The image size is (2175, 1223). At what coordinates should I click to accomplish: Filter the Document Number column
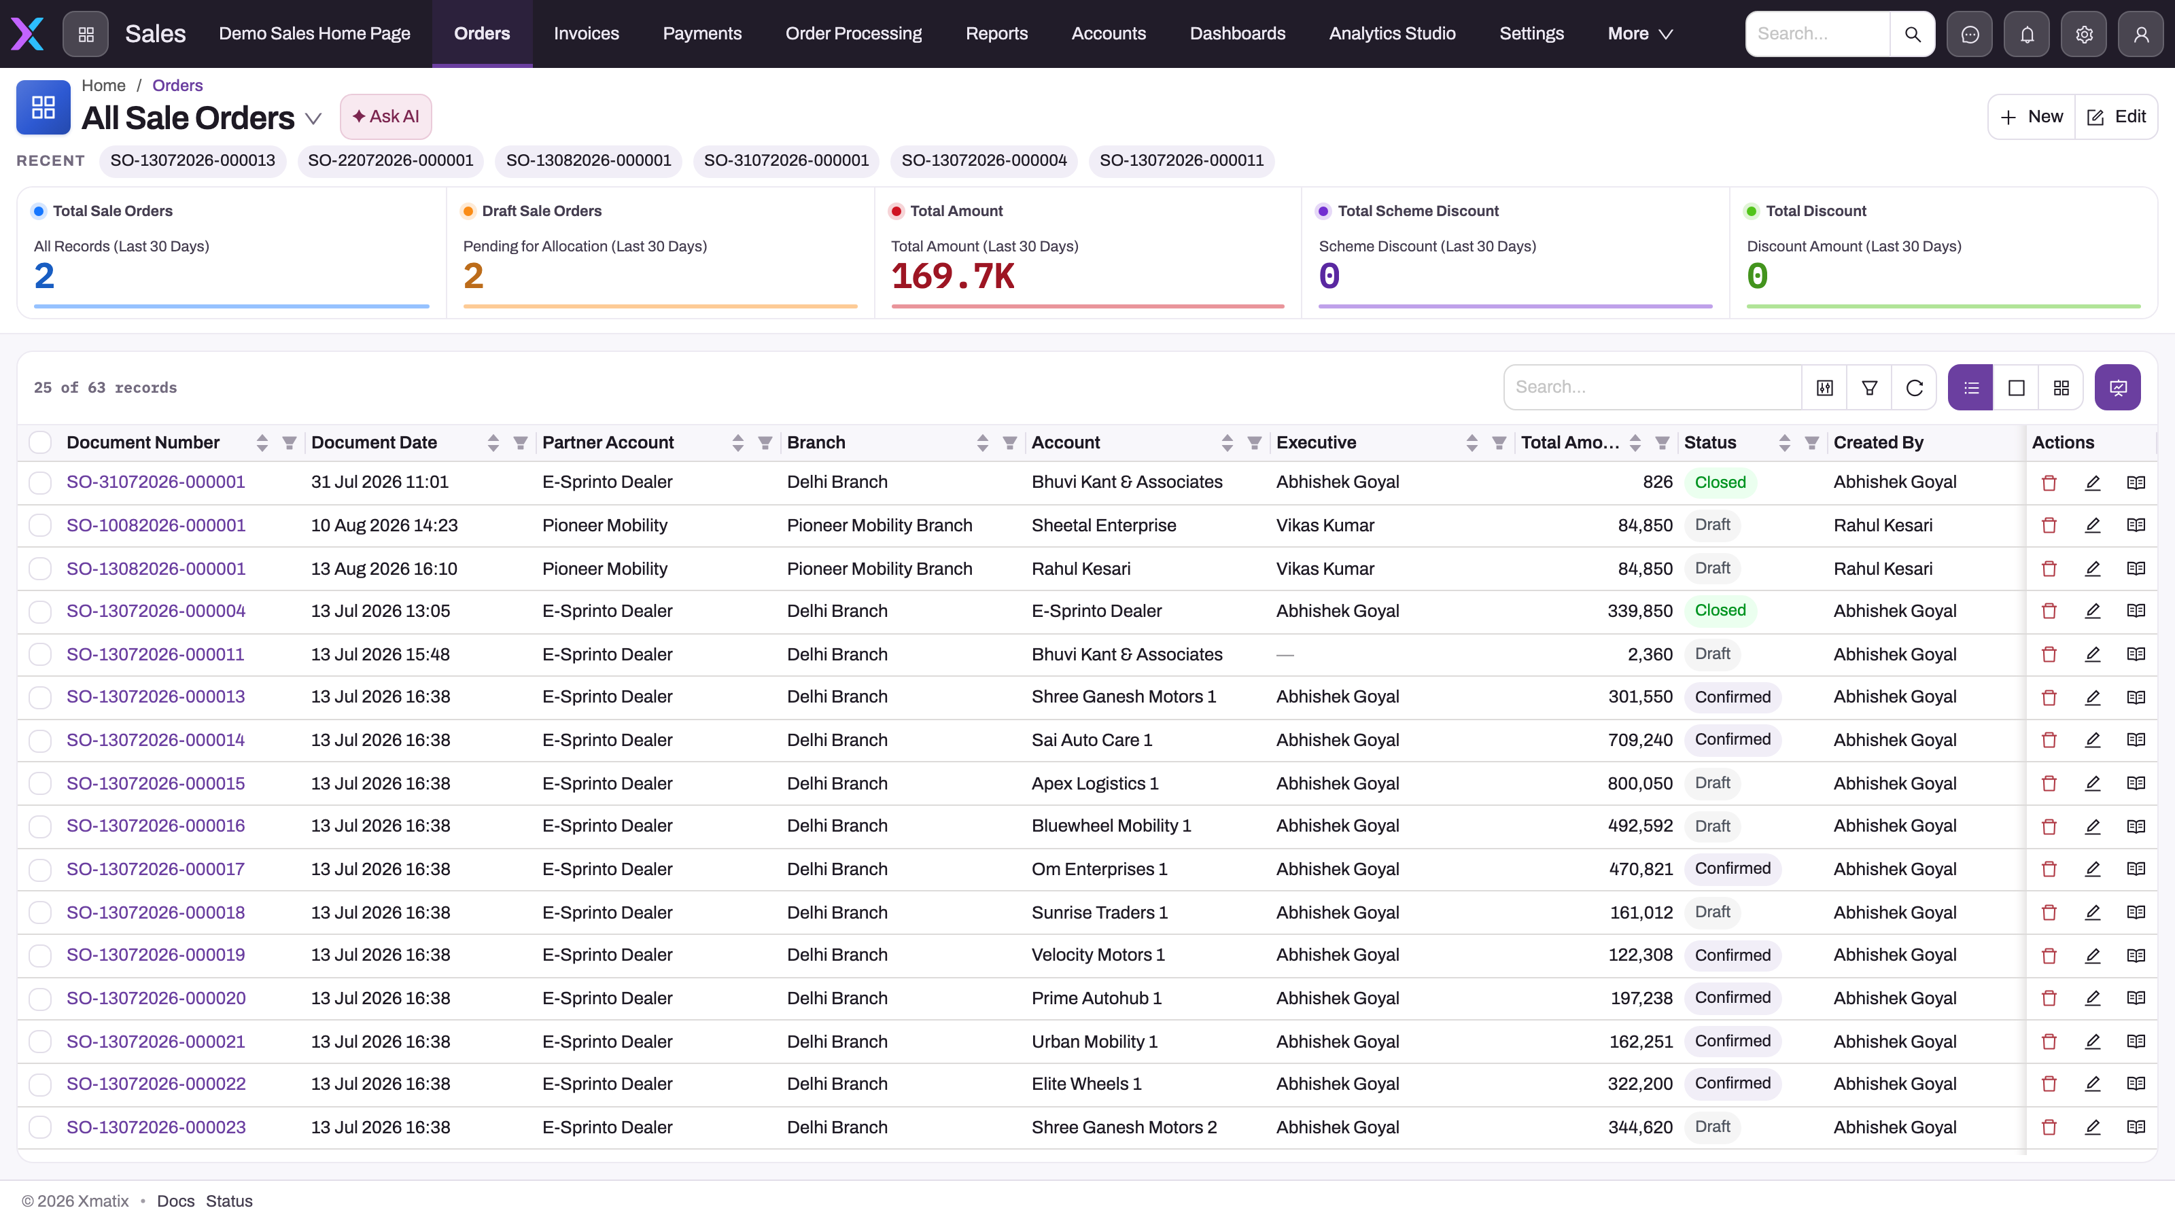pos(289,442)
